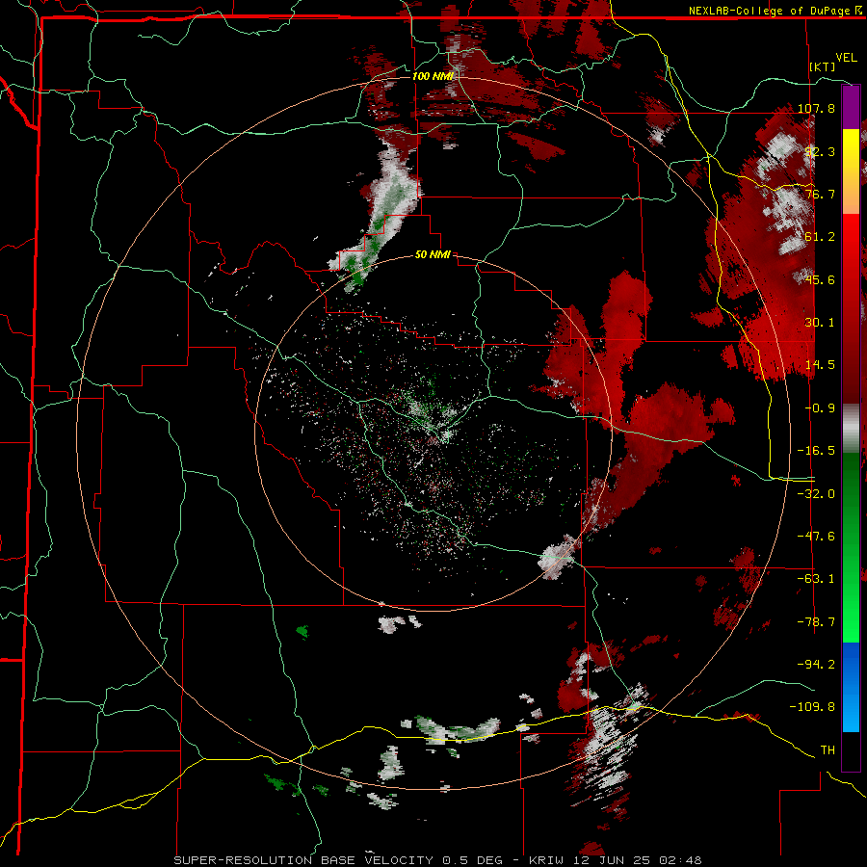867x867 pixels.
Task: Click the 30.1 scale value
Action: (820, 323)
